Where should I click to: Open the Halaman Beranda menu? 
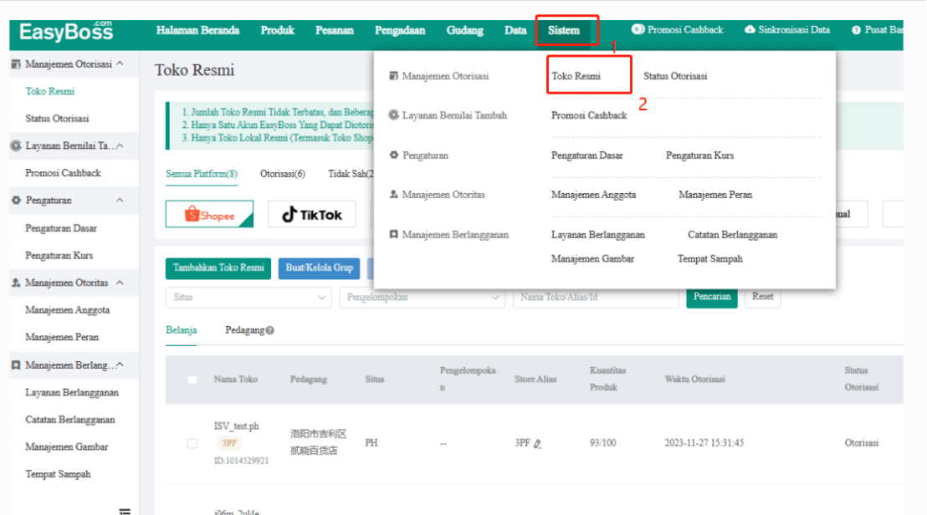click(x=198, y=30)
